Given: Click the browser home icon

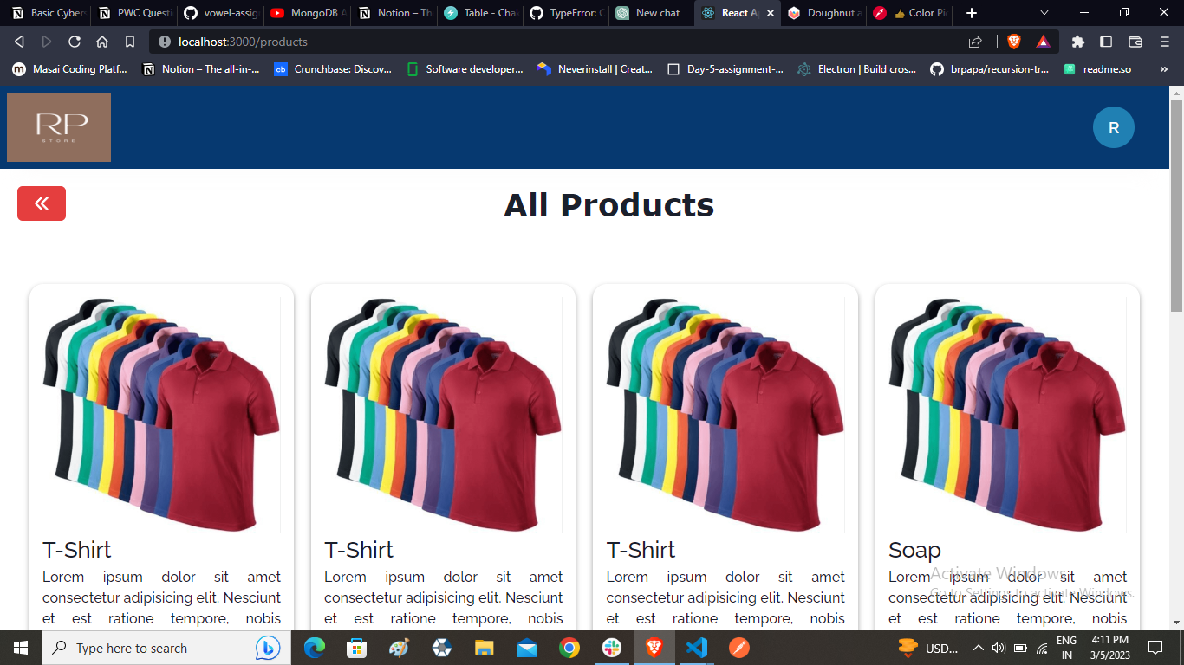Looking at the screenshot, I should coord(103,41).
